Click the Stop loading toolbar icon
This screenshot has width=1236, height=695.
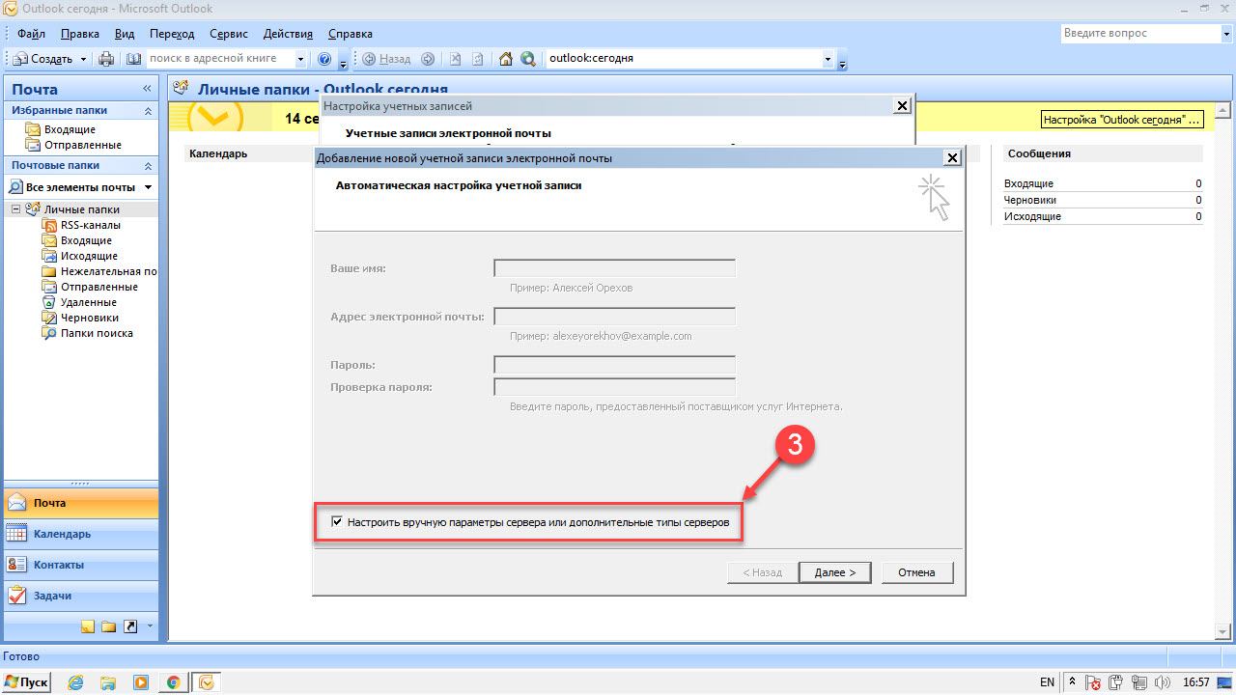click(x=456, y=59)
